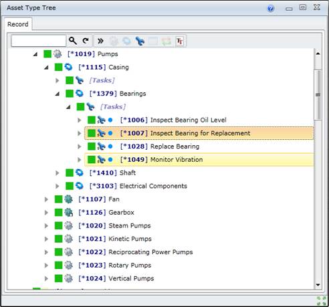Image resolution: width=329 pixels, height=307 pixels.
Task: Click the scrollbar down arrow
Action: click(318, 285)
